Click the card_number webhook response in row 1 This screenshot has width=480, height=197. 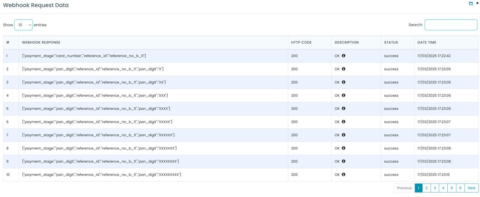coord(84,56)
